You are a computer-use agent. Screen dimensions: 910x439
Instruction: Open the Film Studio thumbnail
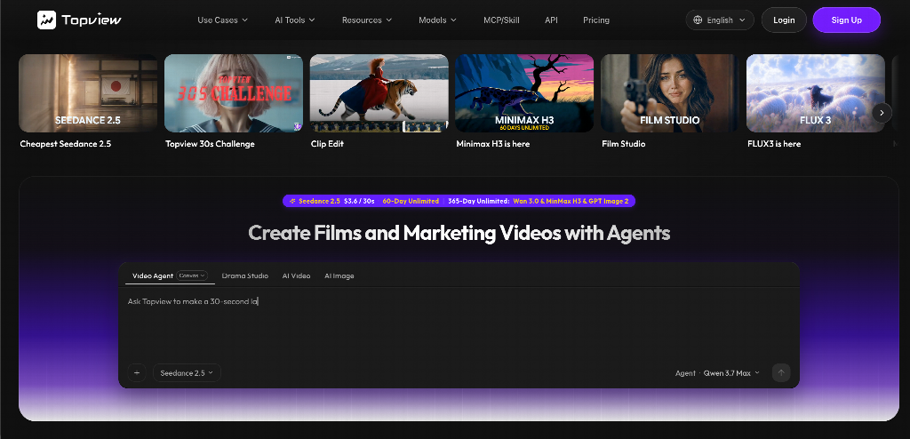coord(670,93)
